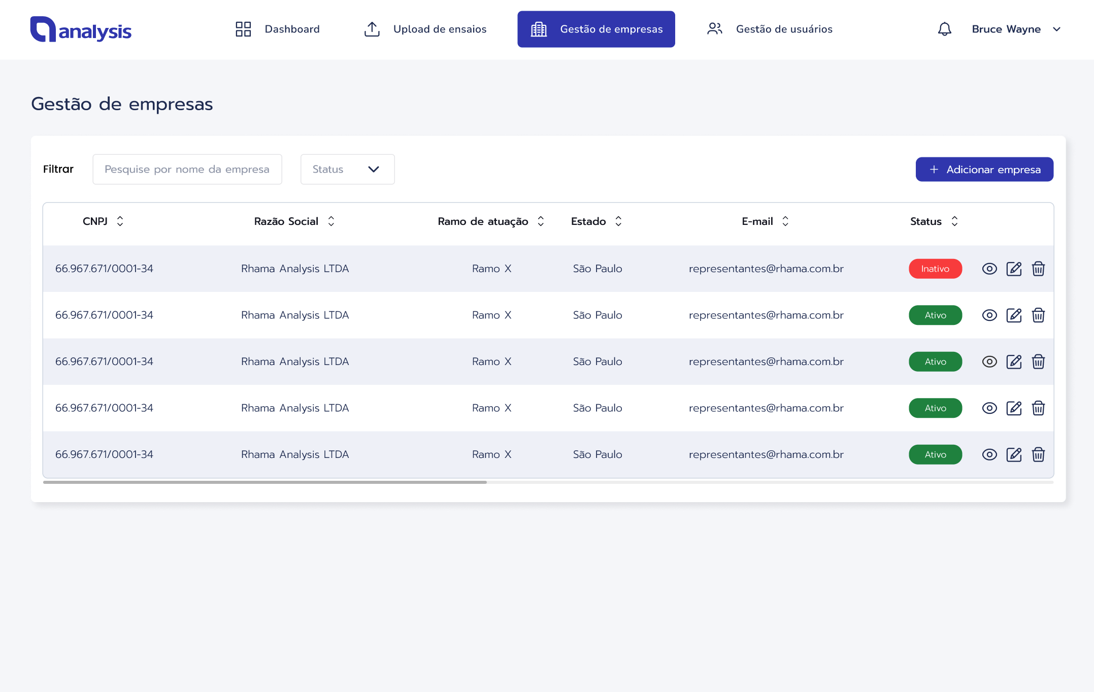View details of fourth company row
This screenshot has width=1094, height=692.
pyautogui.click(x=989, y=408)
